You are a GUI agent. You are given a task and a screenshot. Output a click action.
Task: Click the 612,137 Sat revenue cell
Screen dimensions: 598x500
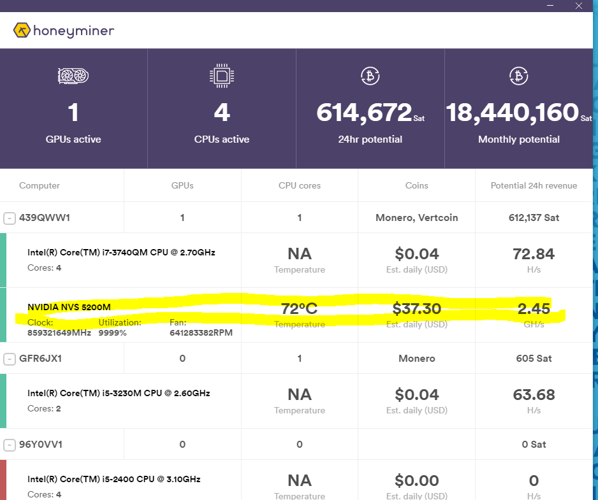534,218
